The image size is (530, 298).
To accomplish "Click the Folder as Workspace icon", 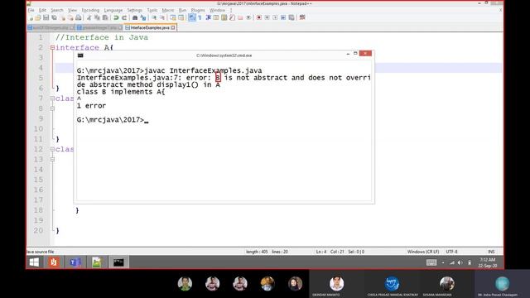I will tap(240, 17).
